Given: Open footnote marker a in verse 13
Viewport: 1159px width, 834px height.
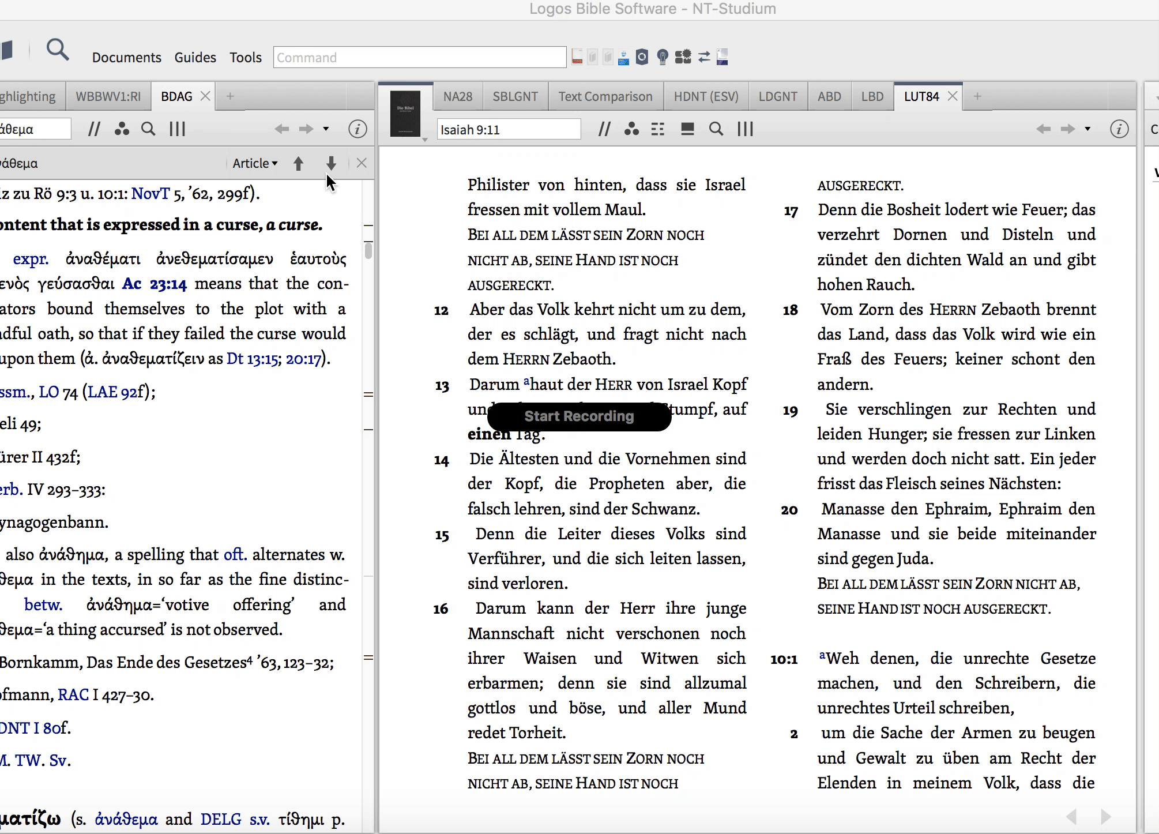Looking at the screenshot, I should [526, 381].
